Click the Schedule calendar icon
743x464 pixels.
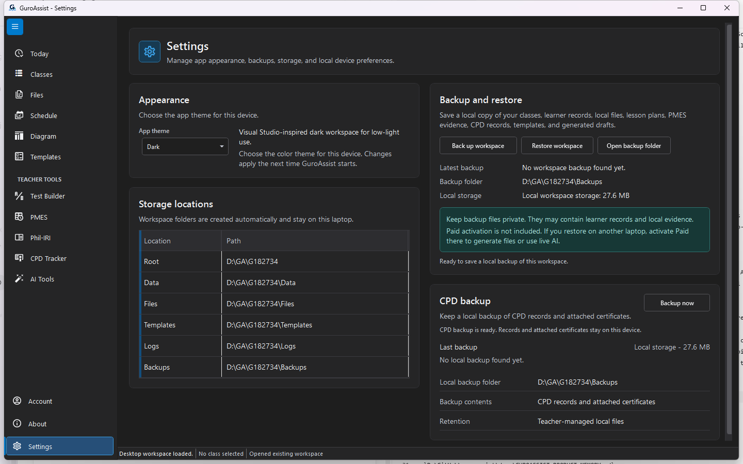[x=19, y=115]
